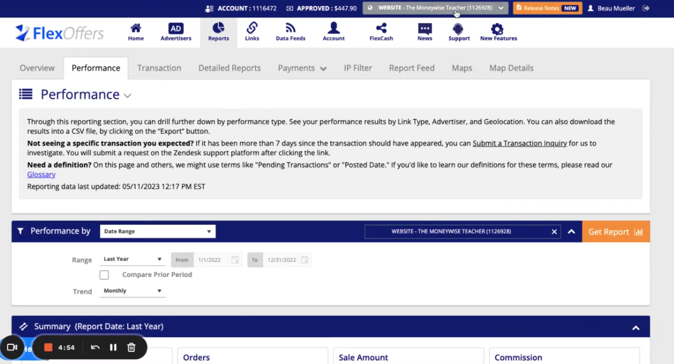Open New Features gear icon
674x364 pixels.
click(497, 29)
